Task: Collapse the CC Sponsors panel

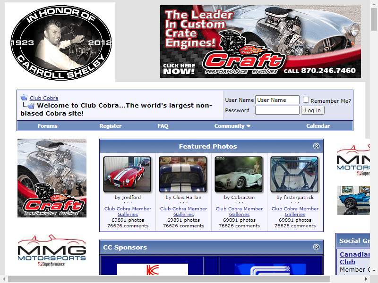Action: pyautogui.click(x=316, y=247)
